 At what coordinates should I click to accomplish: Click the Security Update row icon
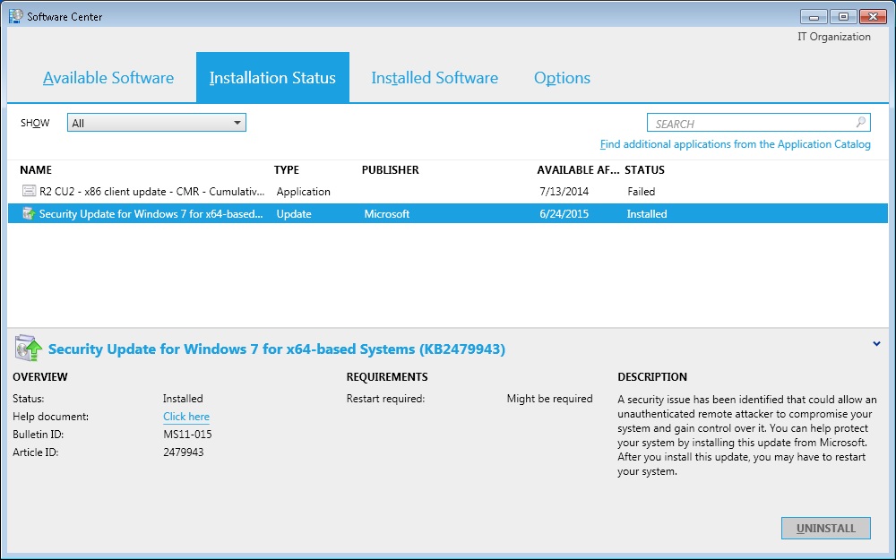(x=29, y=214)
